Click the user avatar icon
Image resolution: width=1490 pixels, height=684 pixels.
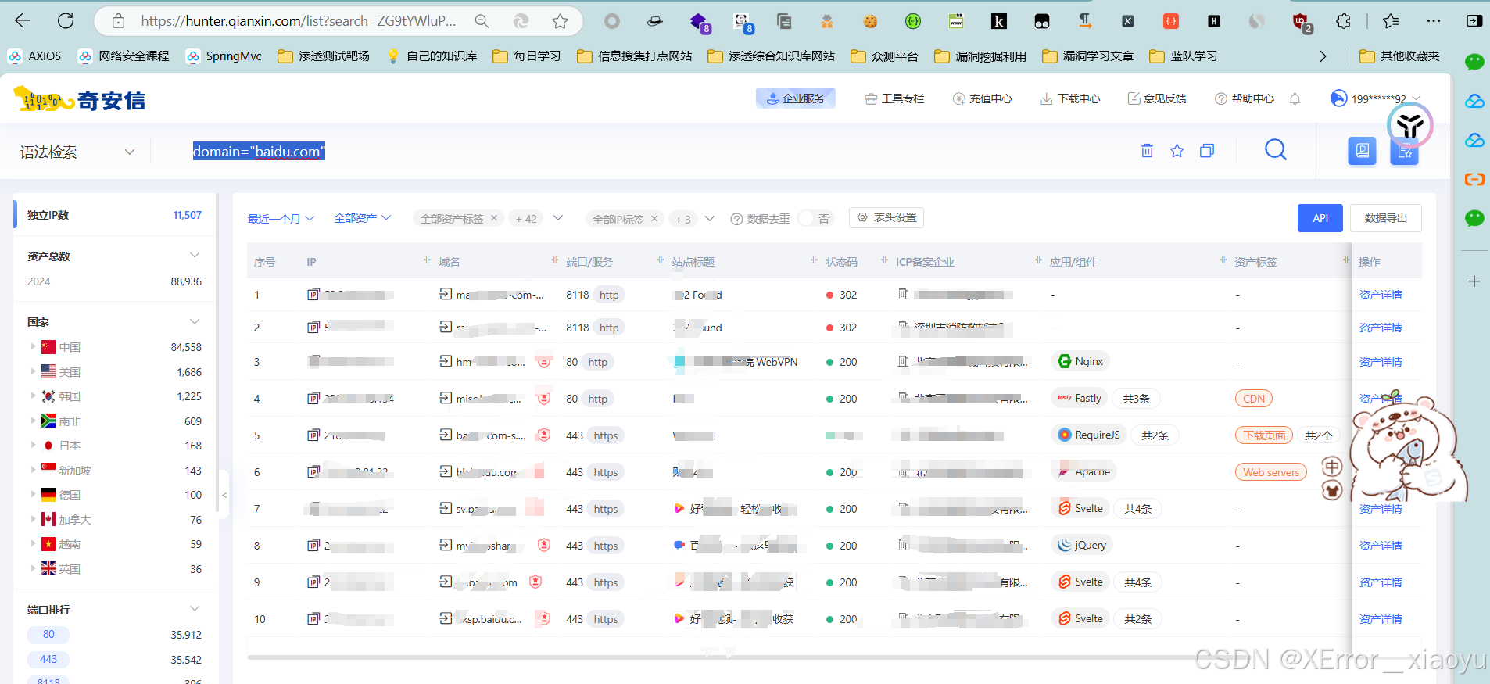tap(1339, 98)
